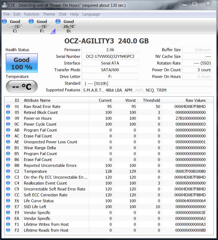Image resolution: width=218 pixels, height=240 pixels.
Task: Click the Temperature attribute status orb
Action: 8,171
